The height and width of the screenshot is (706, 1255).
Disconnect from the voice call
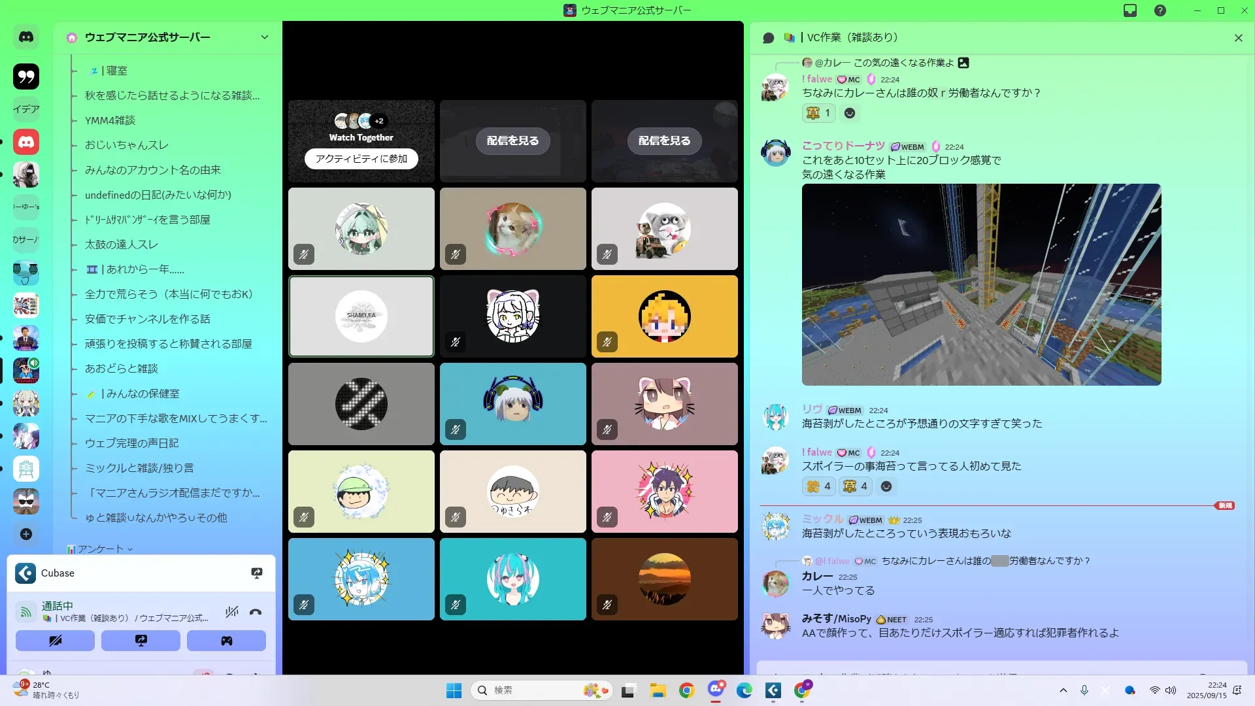pyautogui.click(x=256, y=613)
